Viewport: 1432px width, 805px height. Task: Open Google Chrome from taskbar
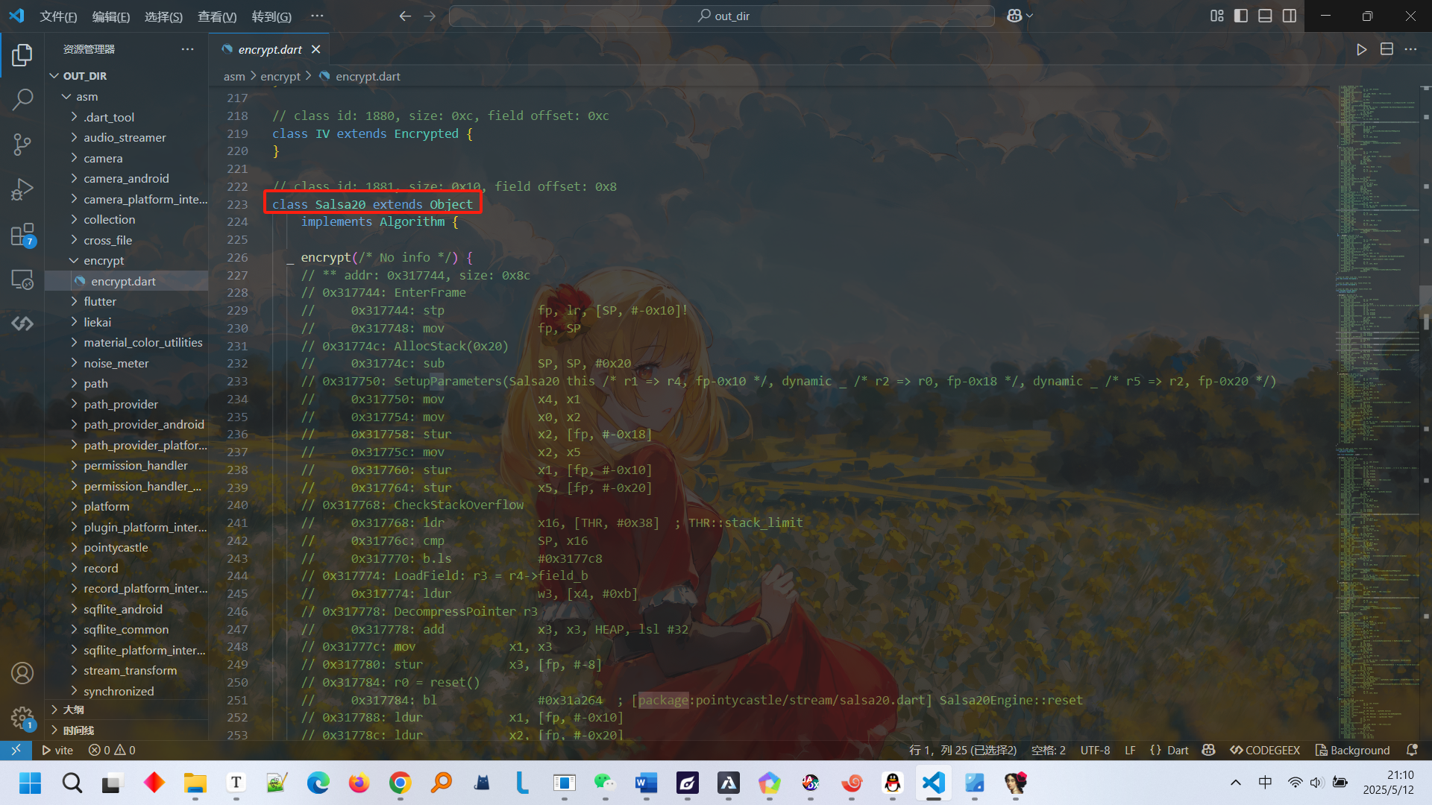point(401,783)
